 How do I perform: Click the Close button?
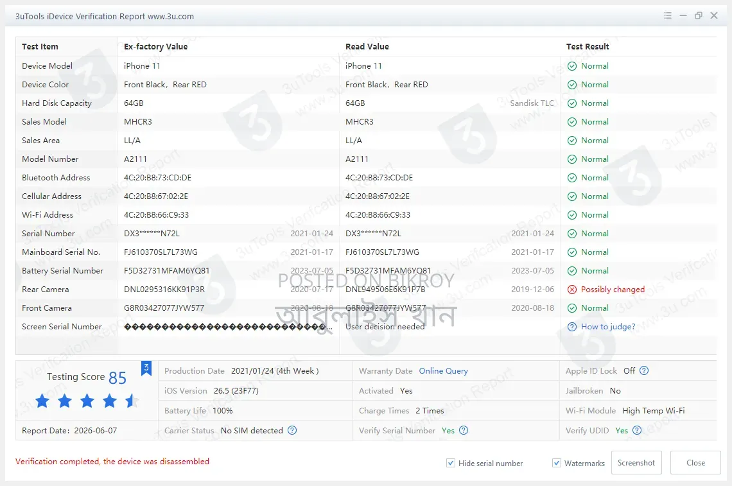(695, 463)
